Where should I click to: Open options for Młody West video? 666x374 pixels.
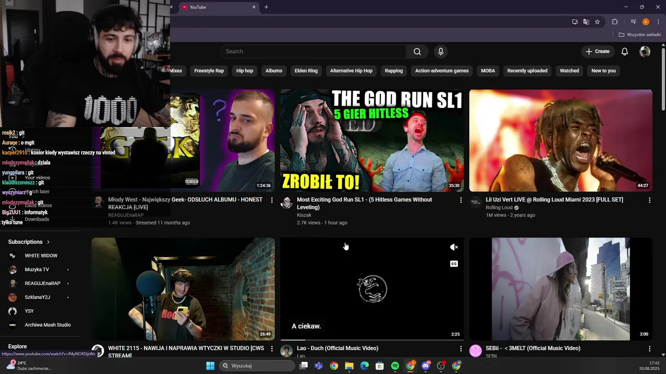[272, 200]
